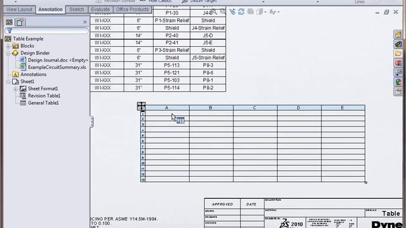Switch to the FeatureManager design tree tab icon
The image size is (406, 228).
[x=10, y=22]
